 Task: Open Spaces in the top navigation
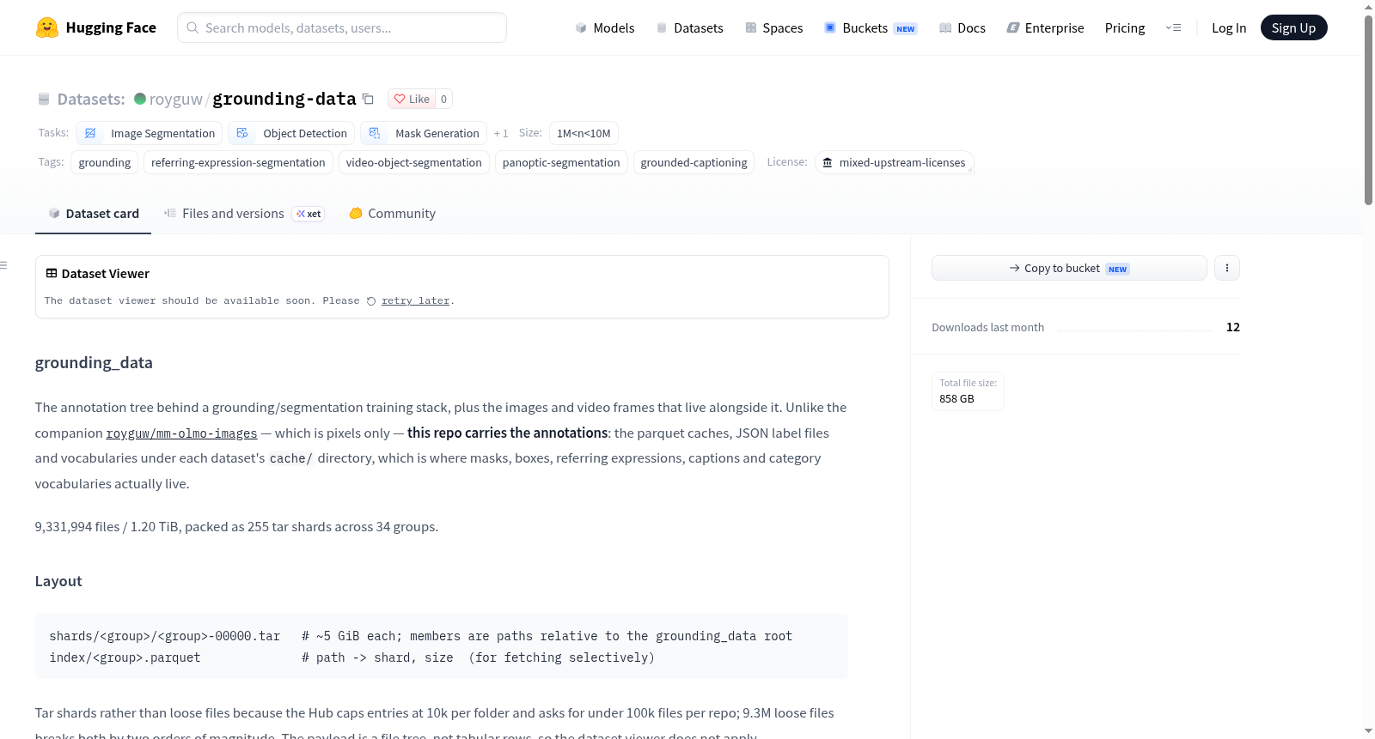774,27
